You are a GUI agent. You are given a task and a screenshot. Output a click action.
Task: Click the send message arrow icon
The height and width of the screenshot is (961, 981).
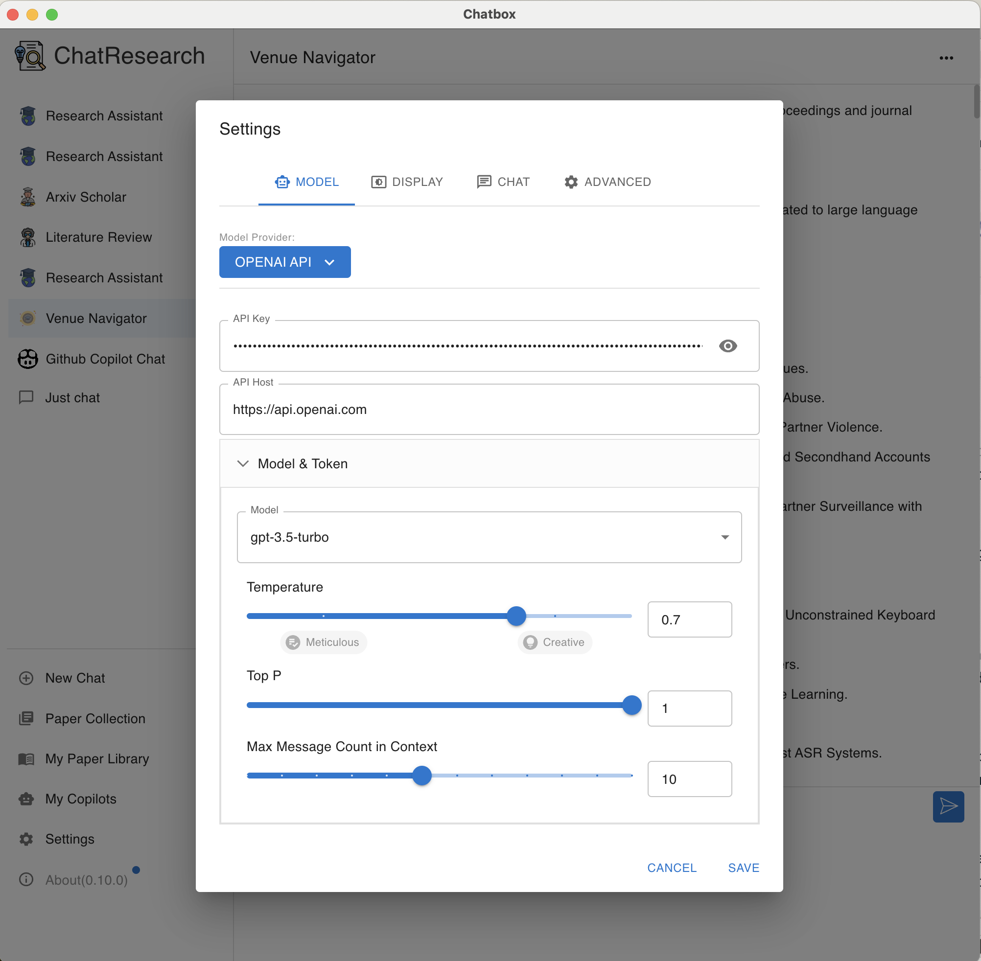[x=948, y=806]
